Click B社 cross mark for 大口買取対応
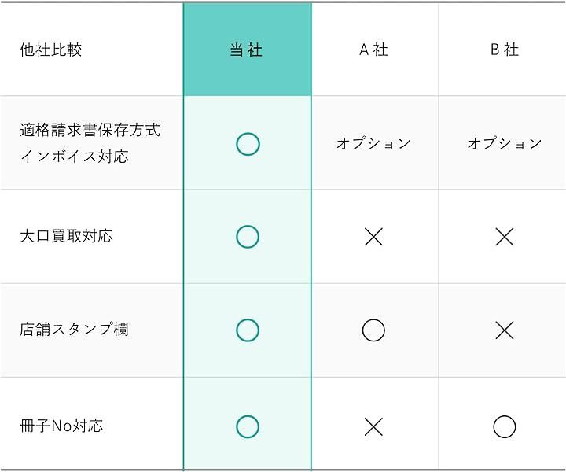 pyautogui.click(x=504, y=237)
